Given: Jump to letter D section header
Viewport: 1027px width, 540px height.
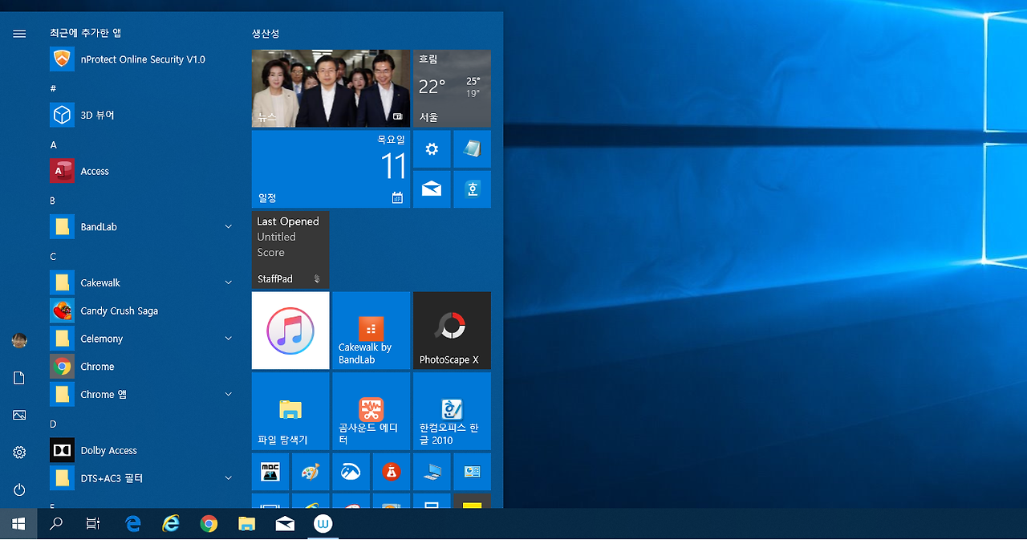Looking at the screenshot, I should coord(53,424).
